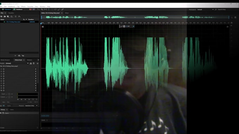Click Insert into Multitrack icon
This screenshot has width=239, height=134.
point(12,16)
